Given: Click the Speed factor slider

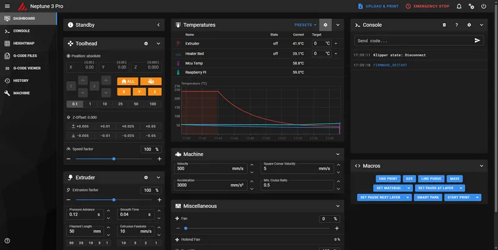Looking at the screenshot, I should 113,159.
